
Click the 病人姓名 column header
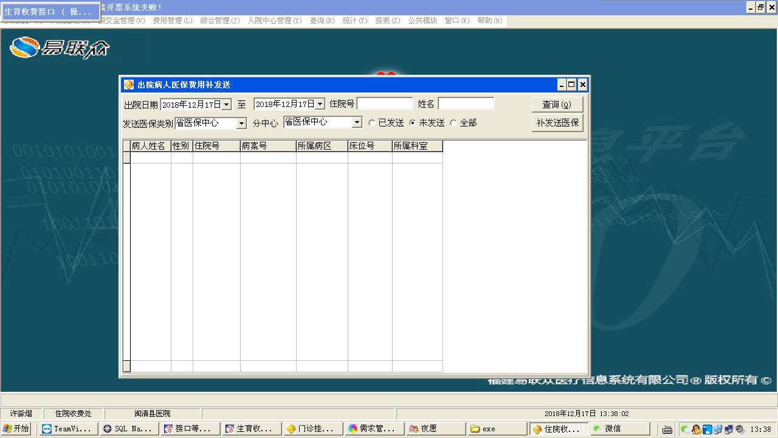click(151, 146)
